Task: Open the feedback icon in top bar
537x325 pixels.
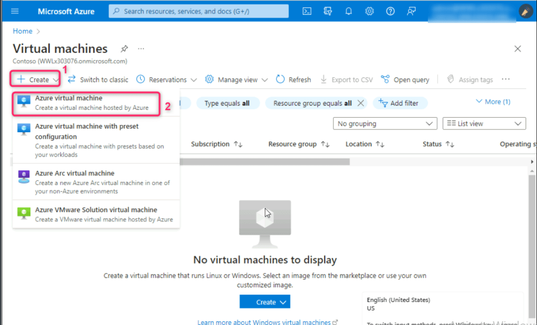Action: click(411, 11)
